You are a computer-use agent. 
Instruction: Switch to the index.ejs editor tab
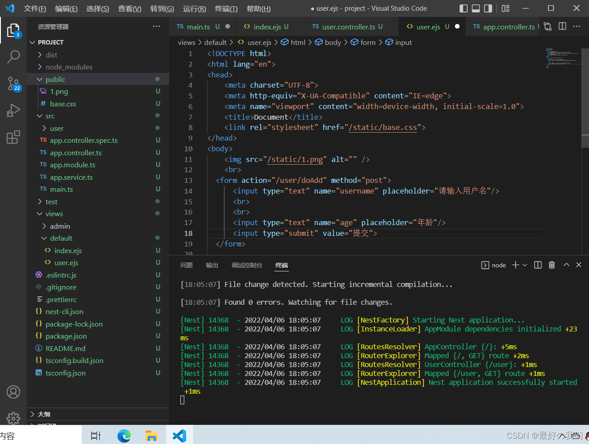pos(270,27)
